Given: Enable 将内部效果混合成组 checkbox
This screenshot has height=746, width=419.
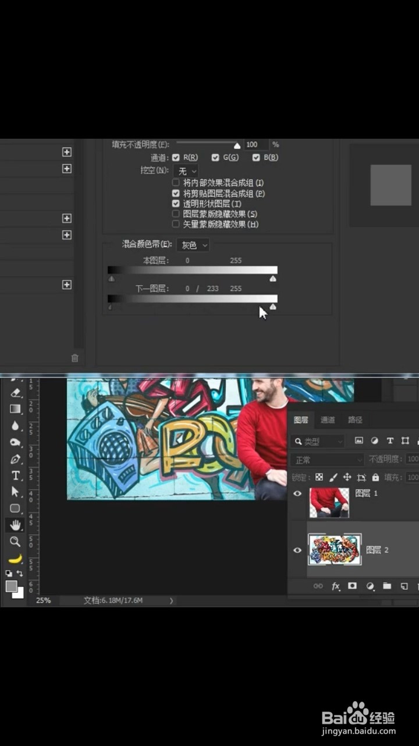Looking at the screenshot, I should click(x=176, y=182).
